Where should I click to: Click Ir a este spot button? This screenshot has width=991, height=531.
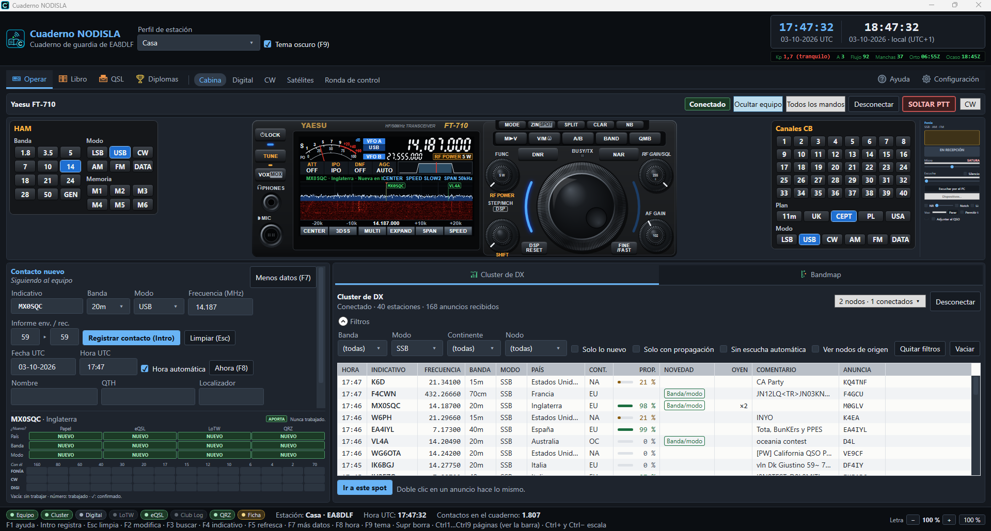pyautogui.click(x=365, y=488)
